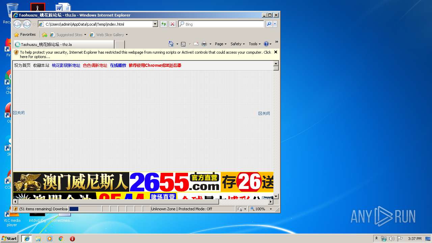The width and height of the screenshot is (432, 243).
Task: Click the Back navigation arrow
Action: [x=17, y=24]
